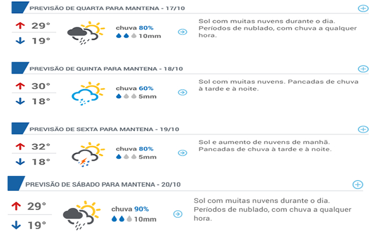Click Wednesday's dark cloud with sun weather icon
The height and width of the screenshot is (242, 376).
86,33
